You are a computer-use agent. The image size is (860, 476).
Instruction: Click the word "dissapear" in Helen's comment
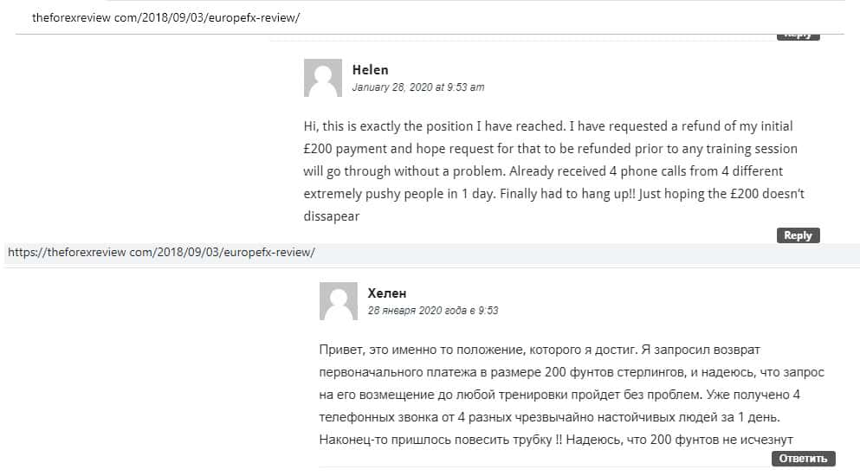click(x=331, y=216)
